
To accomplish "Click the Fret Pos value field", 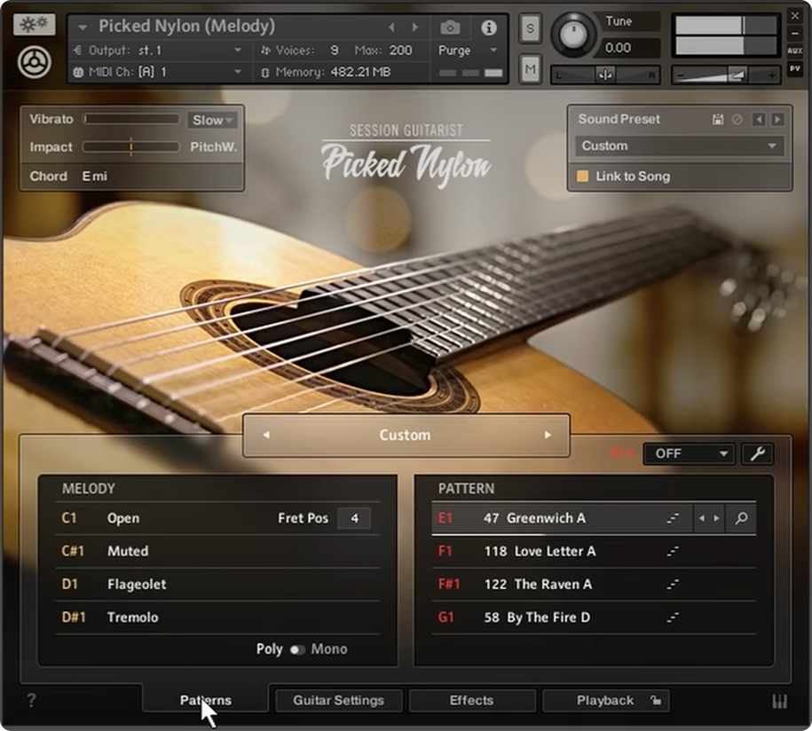I will (354, 518).
